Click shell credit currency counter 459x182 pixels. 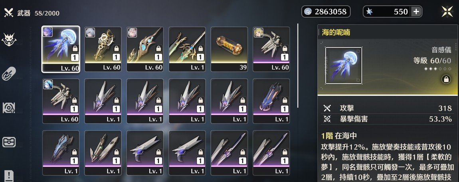coord(326,12)
